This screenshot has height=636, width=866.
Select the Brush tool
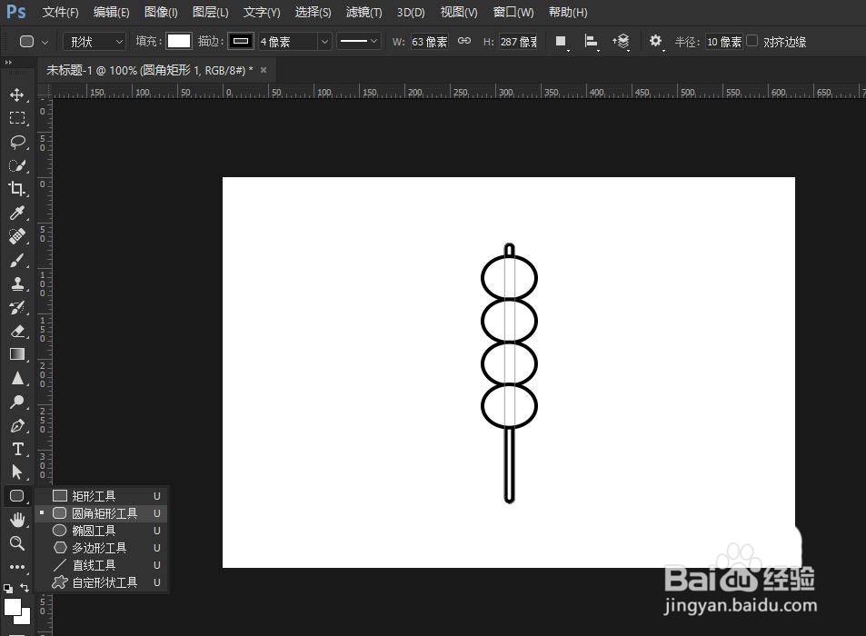pyautogui.click(x=17, y=260)
